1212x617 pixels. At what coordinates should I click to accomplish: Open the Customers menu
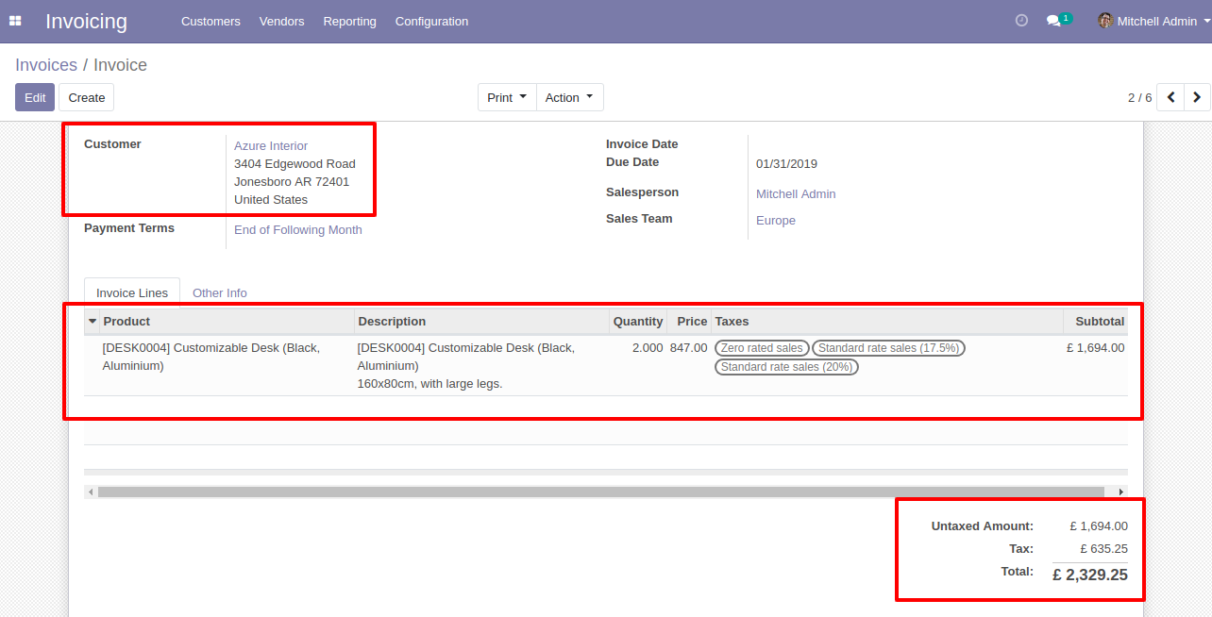[210, 21]
